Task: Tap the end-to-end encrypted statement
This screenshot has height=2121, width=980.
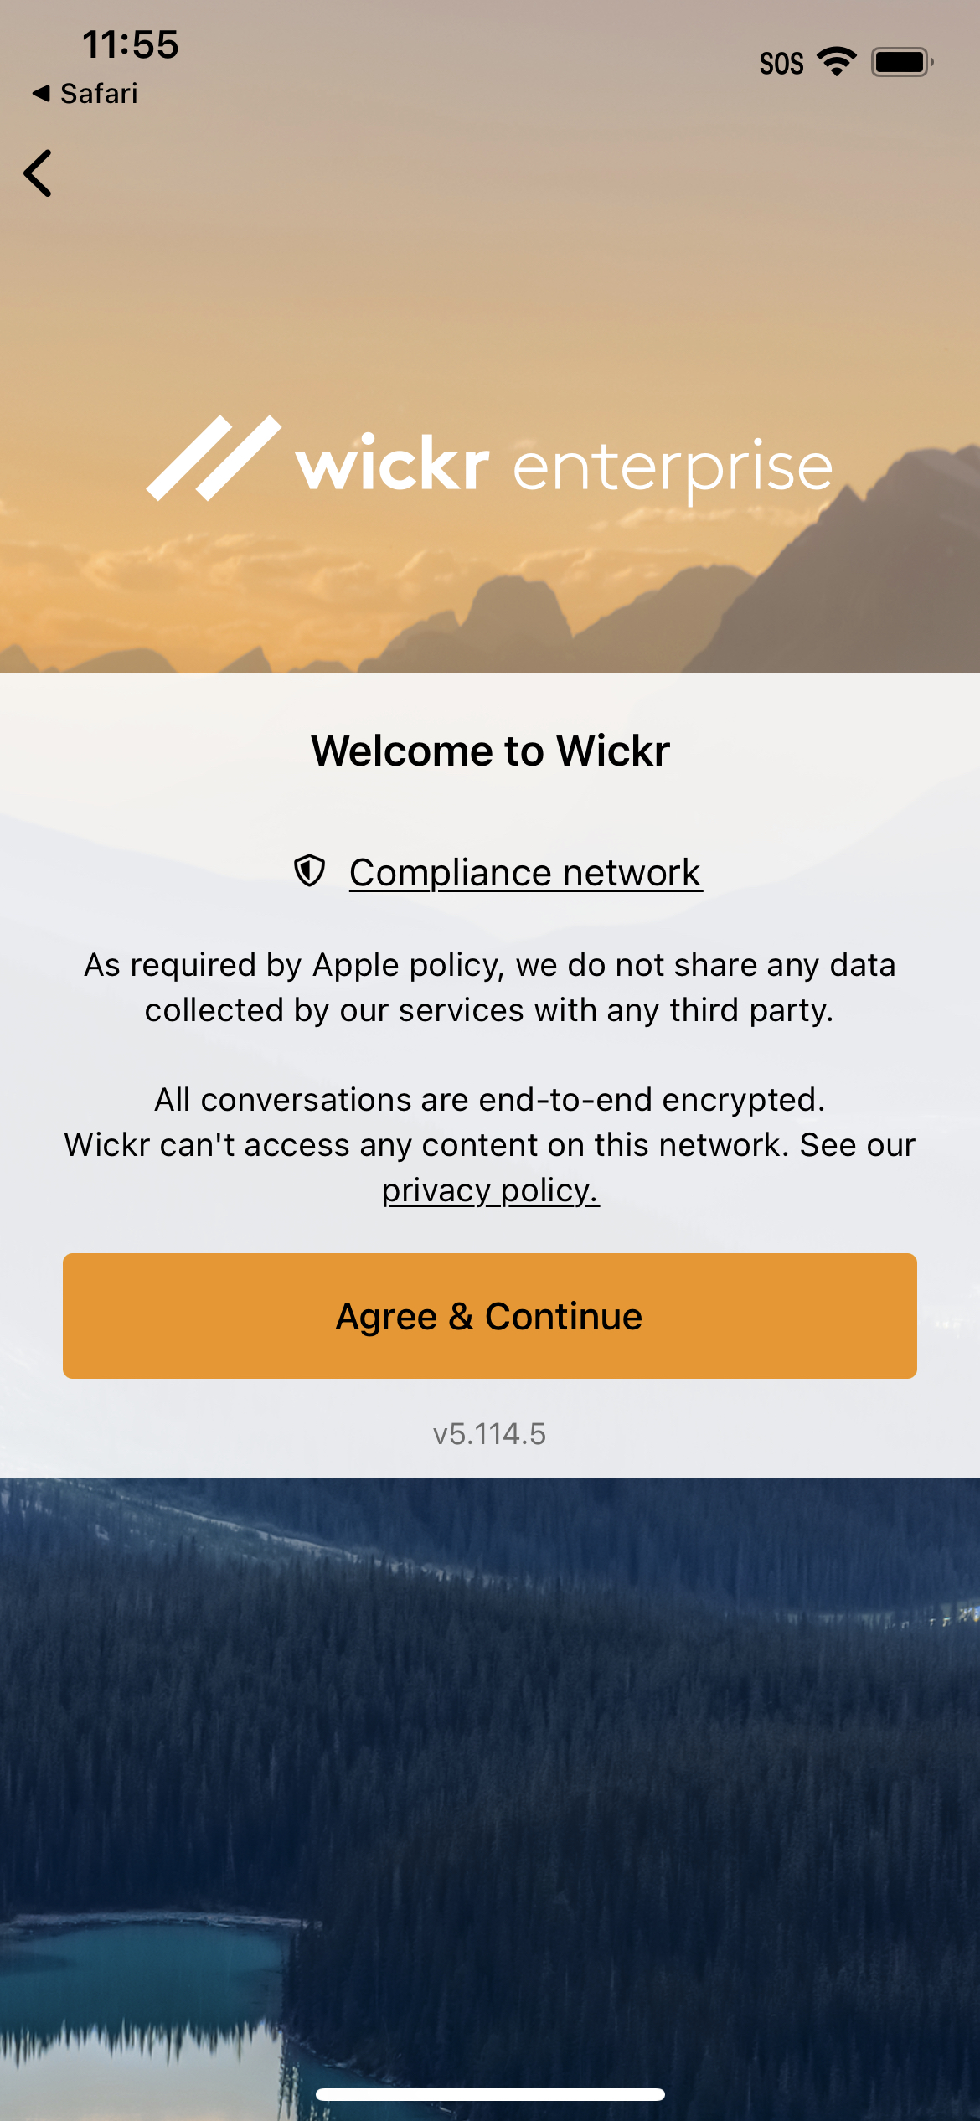Action: [x=490, y=1099]
